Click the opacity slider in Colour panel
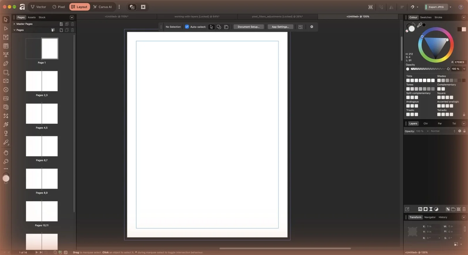The height and width of the screenshot is (255, 468). click(429, 69)
